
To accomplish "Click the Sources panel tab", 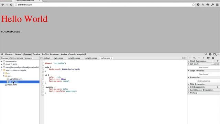I will pos(27,54).
